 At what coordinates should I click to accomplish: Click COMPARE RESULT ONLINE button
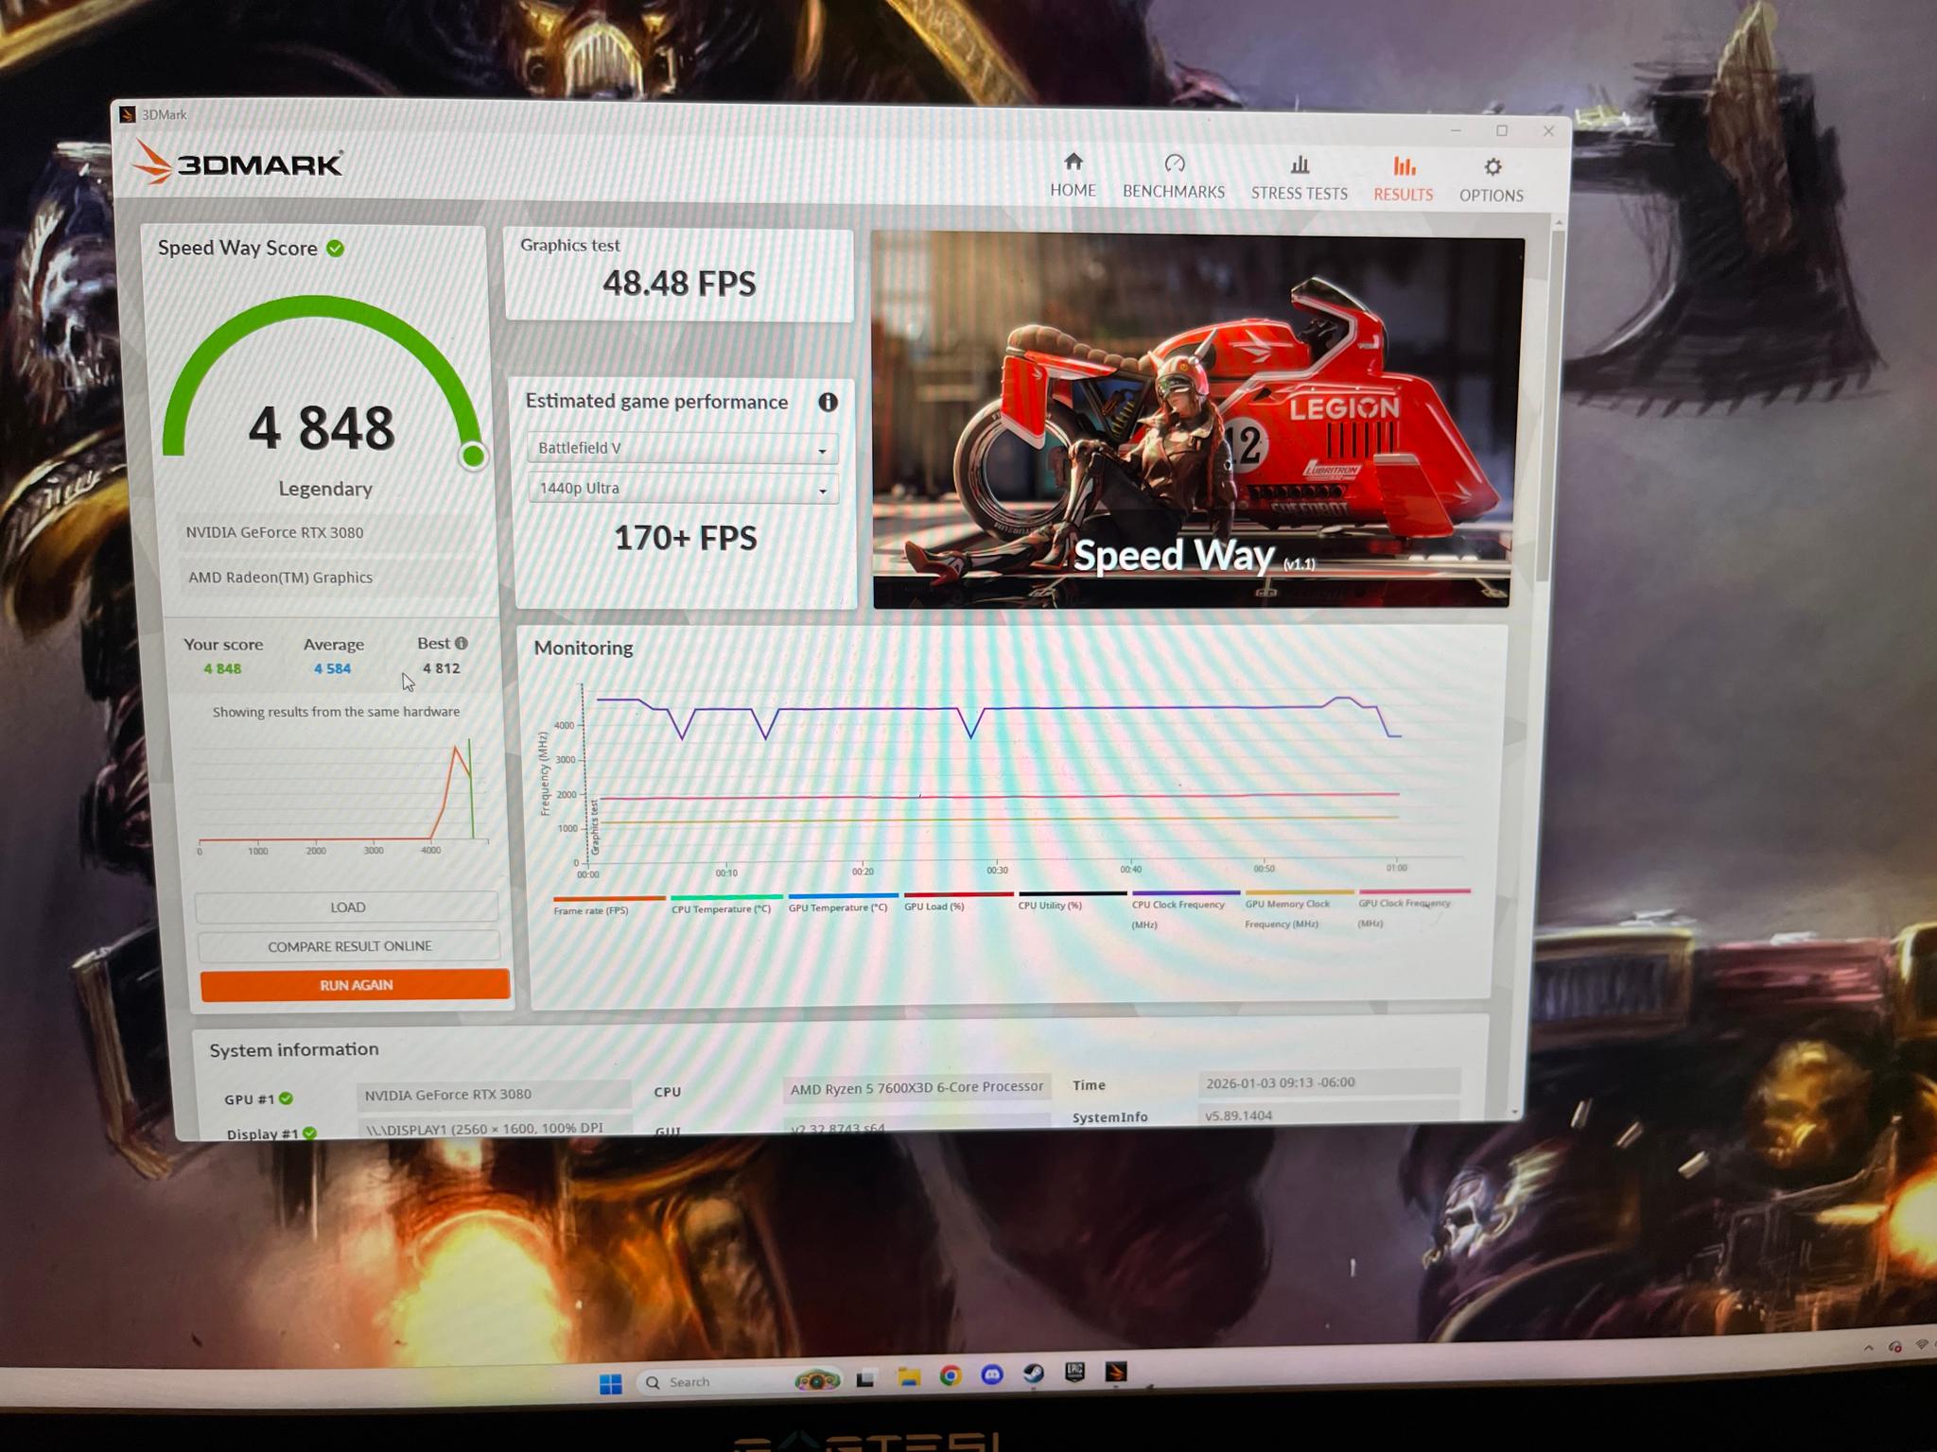pyautogui.click(x=349, y=946)
